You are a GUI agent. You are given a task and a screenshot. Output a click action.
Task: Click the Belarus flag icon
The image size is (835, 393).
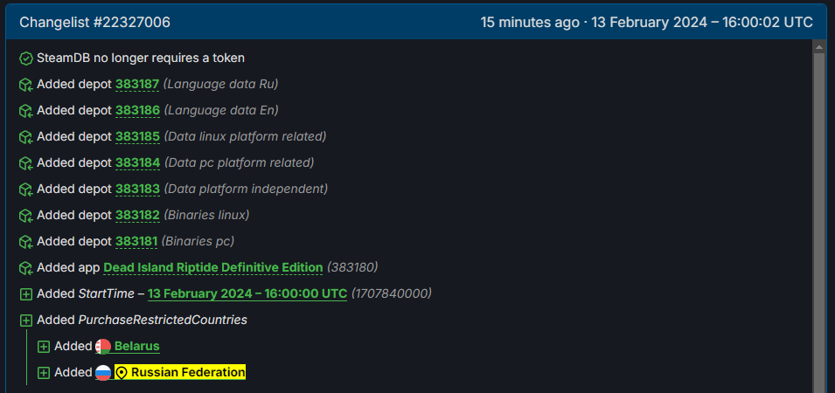click(103, 347)
